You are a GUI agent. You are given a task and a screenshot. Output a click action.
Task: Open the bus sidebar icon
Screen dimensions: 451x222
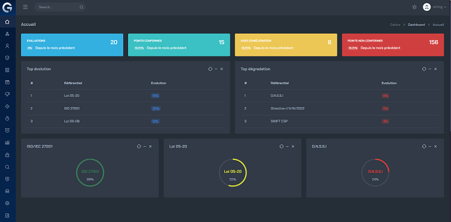click(7, 191)
